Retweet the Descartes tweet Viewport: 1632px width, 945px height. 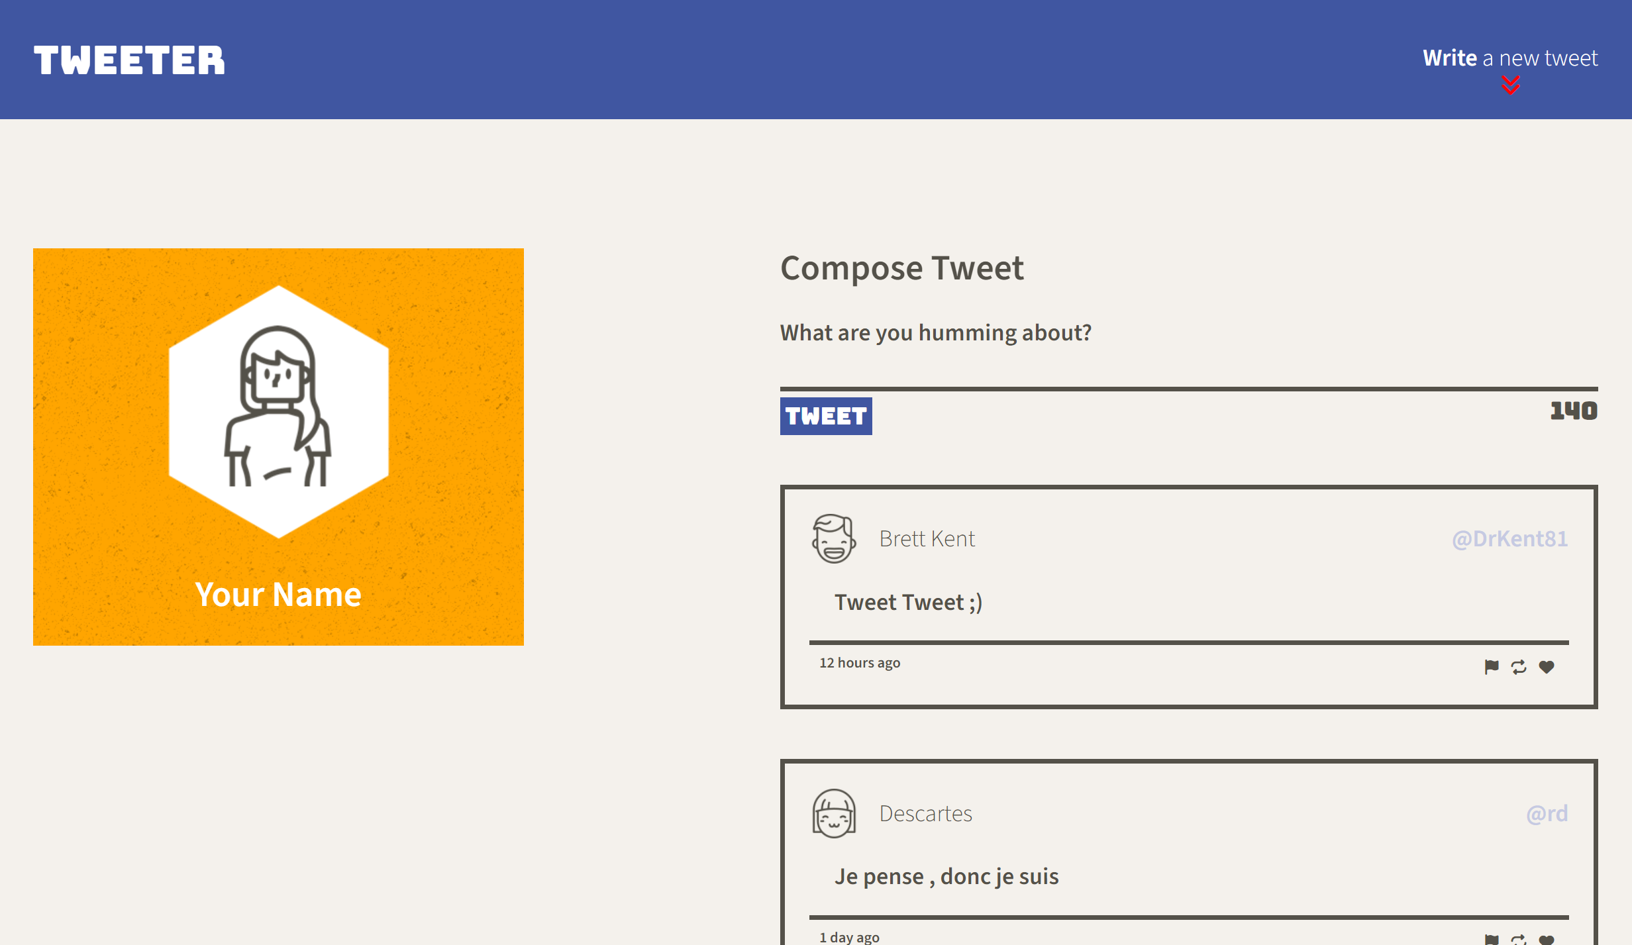[1519, 940]
